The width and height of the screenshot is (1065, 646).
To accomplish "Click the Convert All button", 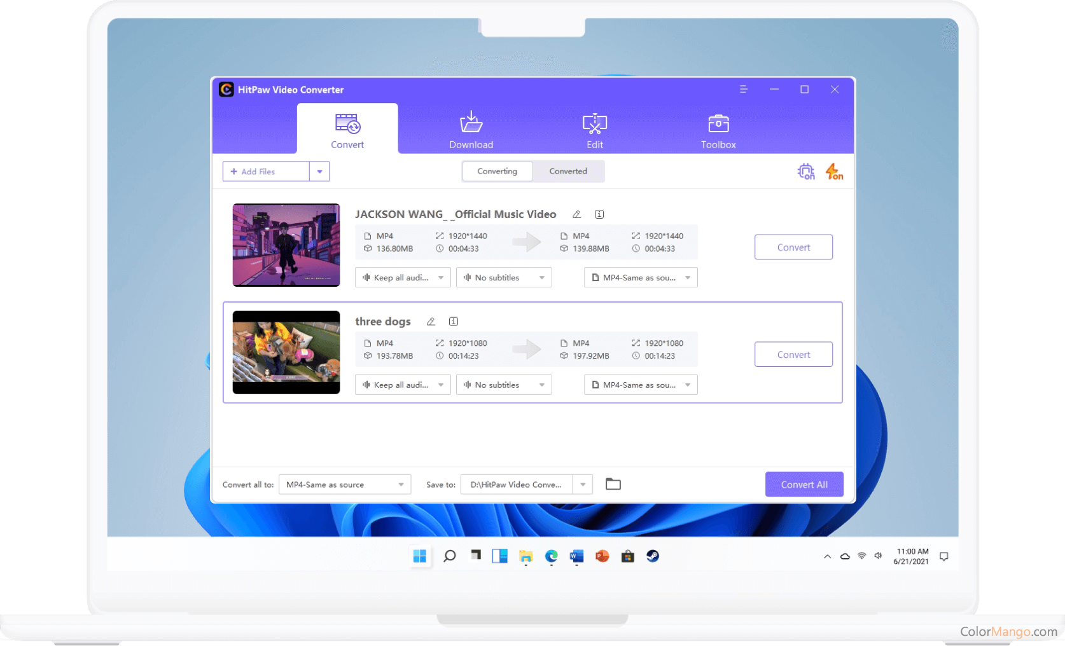I will point(804,484).
